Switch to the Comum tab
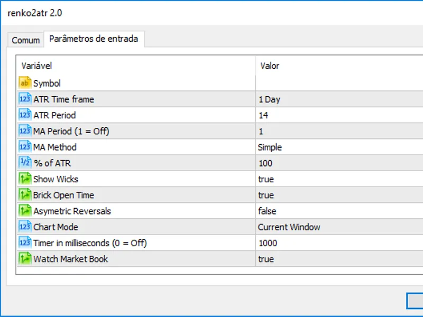The width and height of the screenshot is (423, 317). [x=25, y=41]
